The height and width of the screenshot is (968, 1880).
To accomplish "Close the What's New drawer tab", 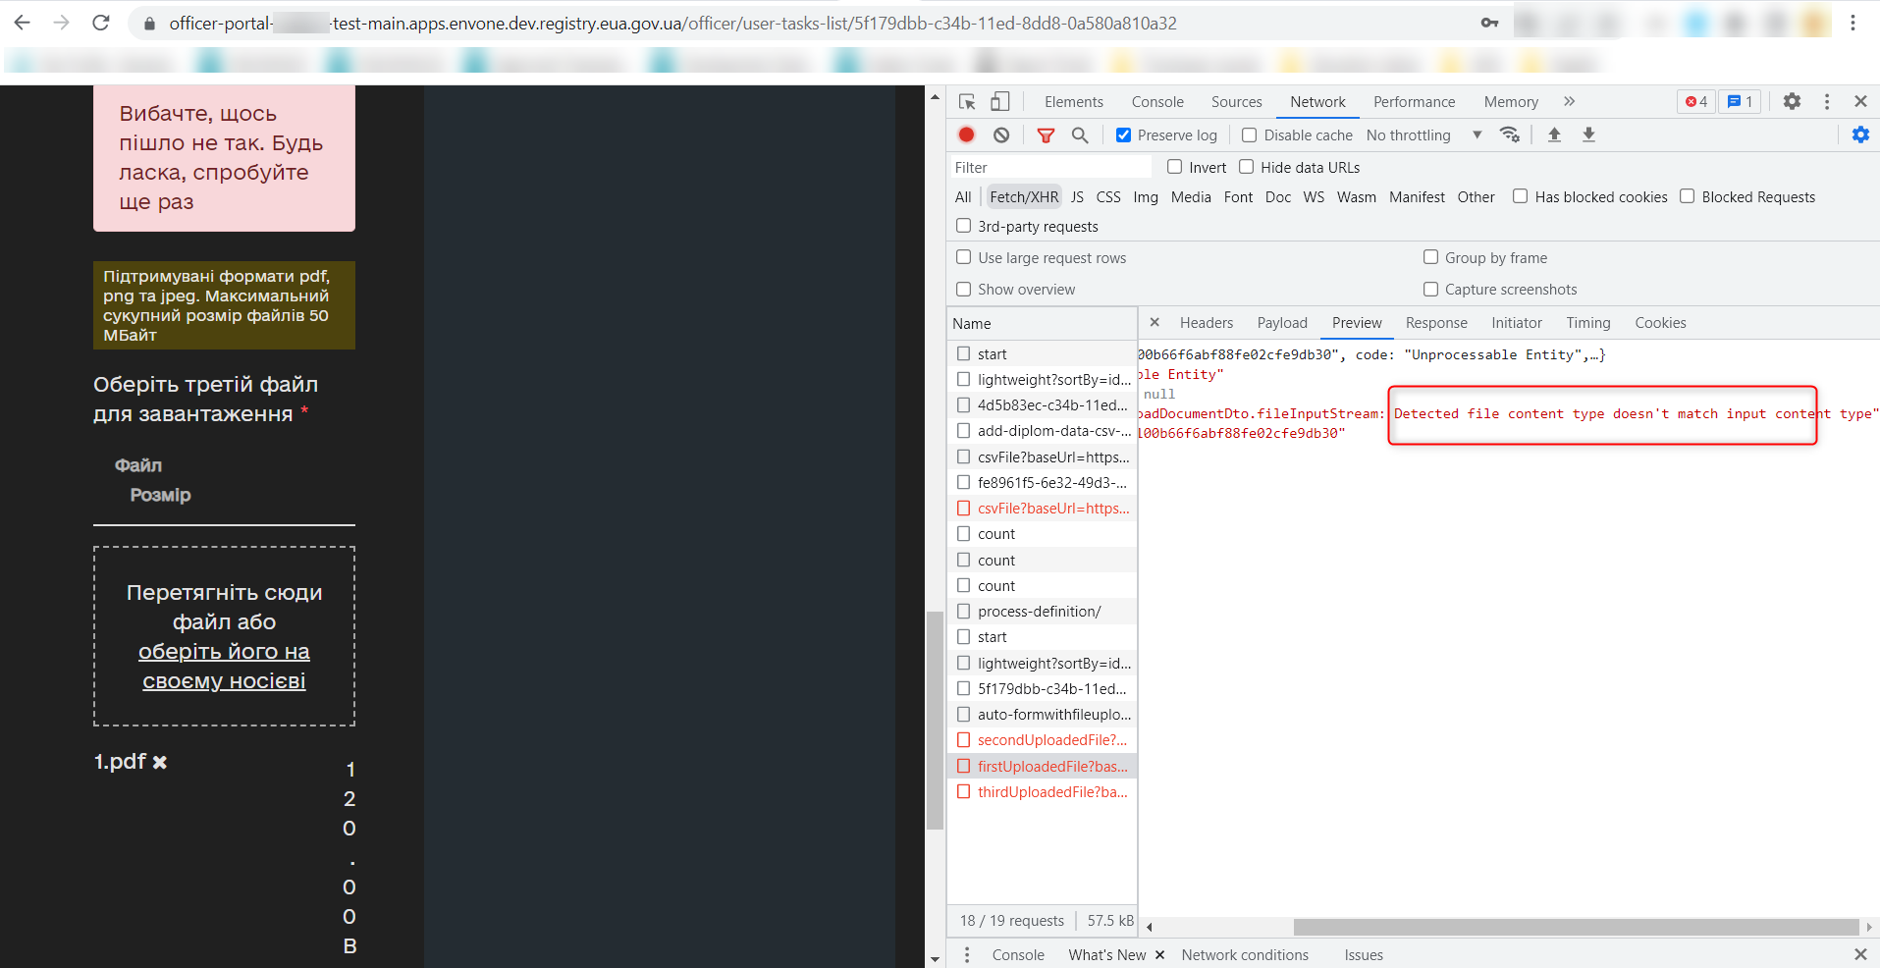I will (1159, 954).
